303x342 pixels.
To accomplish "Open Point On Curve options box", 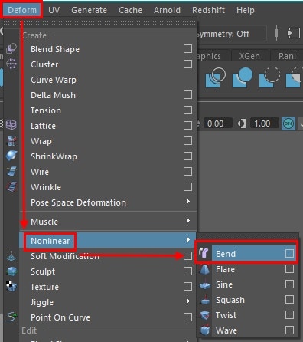I will click(187, 317).
